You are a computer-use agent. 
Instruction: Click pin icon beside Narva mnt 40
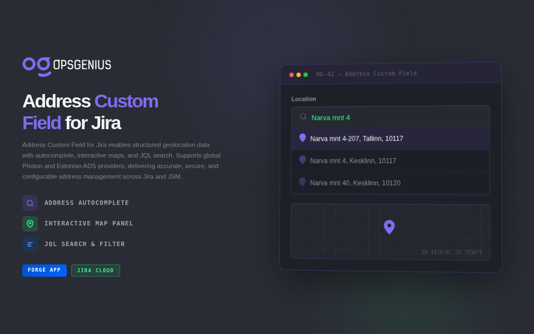(x=303, y=182)
